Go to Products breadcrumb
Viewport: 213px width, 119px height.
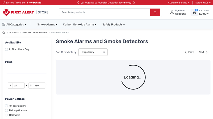point(14,33)
